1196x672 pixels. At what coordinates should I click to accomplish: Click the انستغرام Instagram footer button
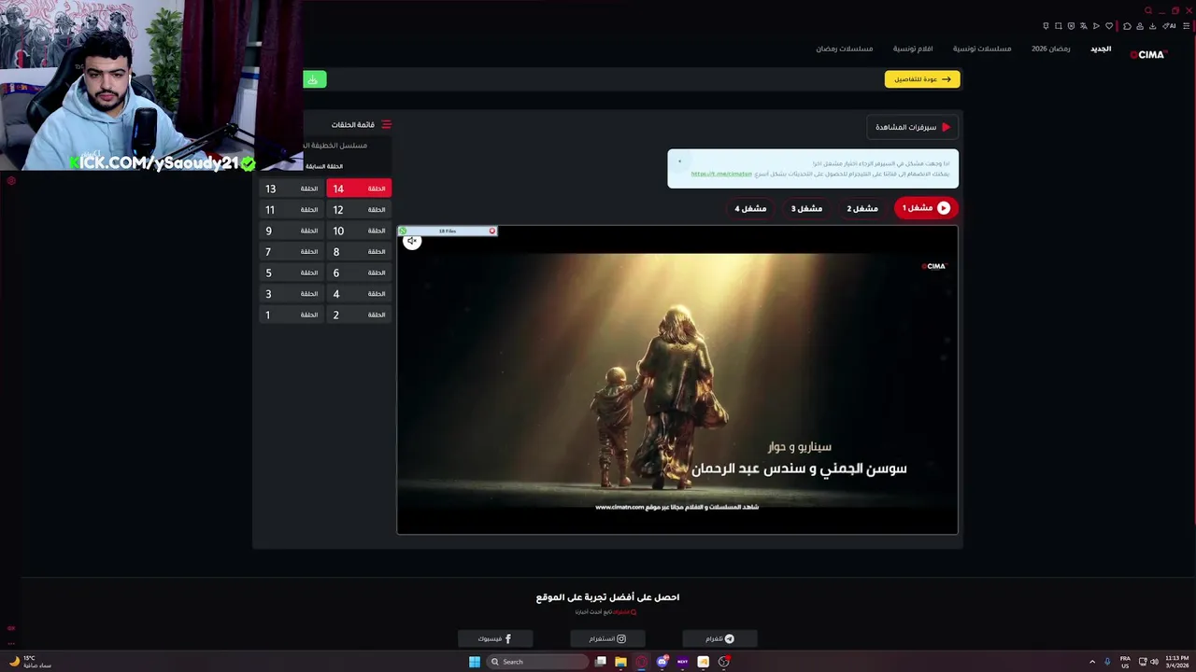coord(607,638)
